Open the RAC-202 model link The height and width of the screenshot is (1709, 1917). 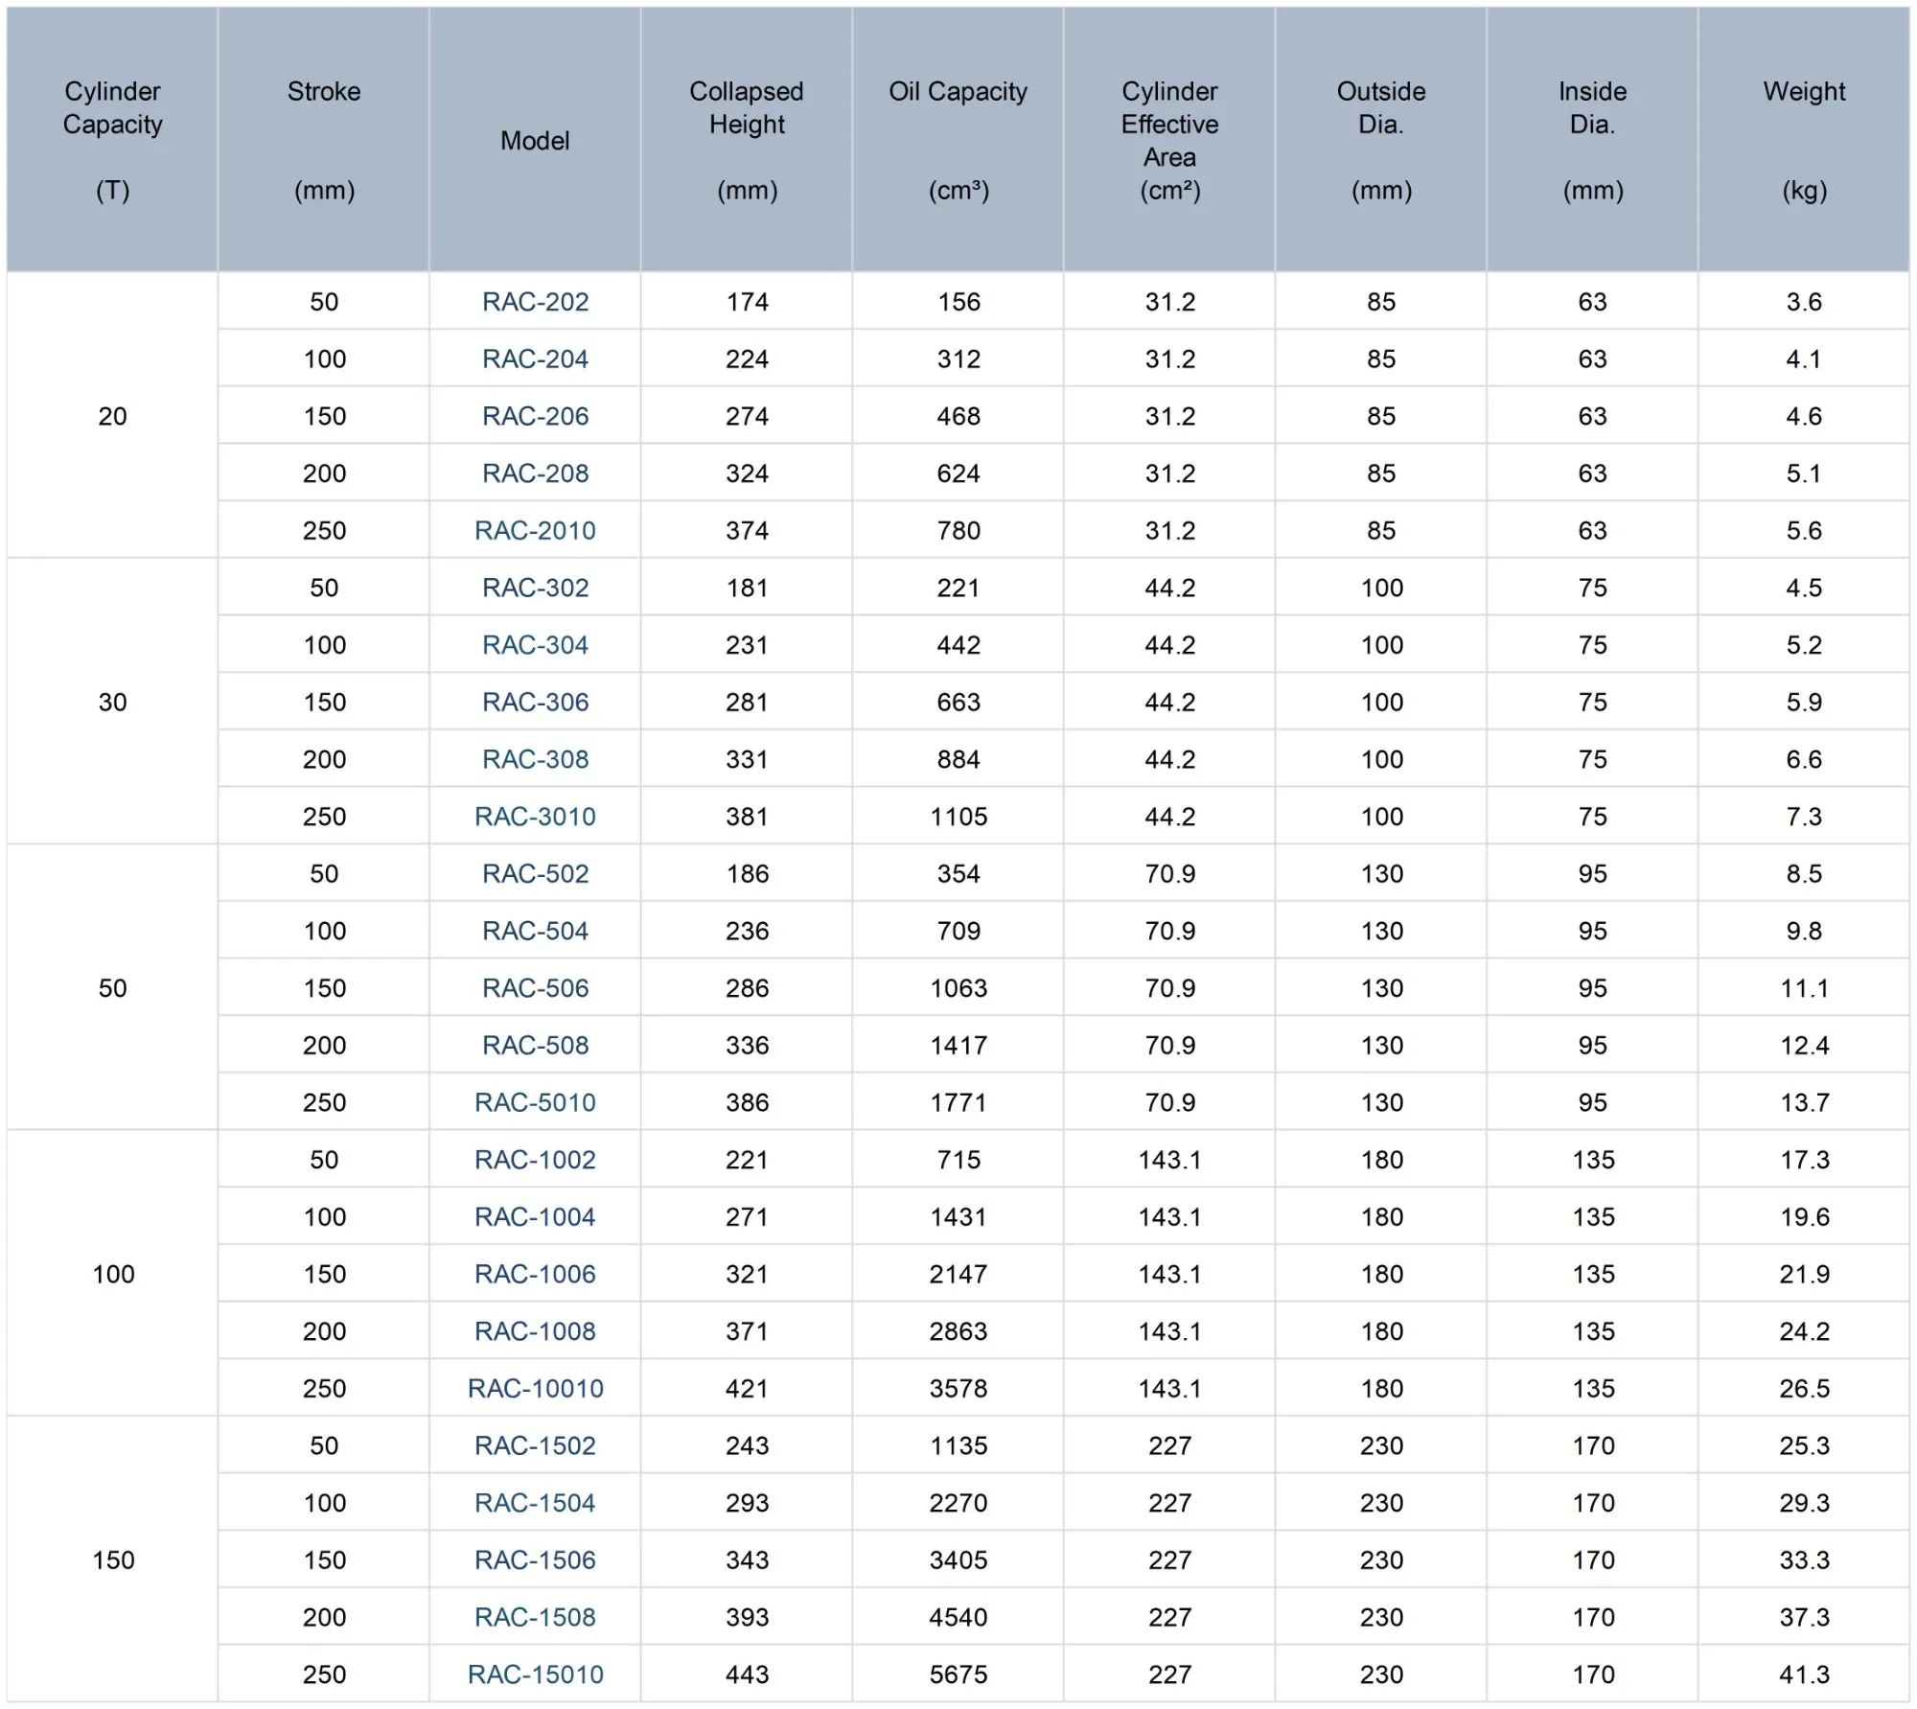(x=535, y=302)
